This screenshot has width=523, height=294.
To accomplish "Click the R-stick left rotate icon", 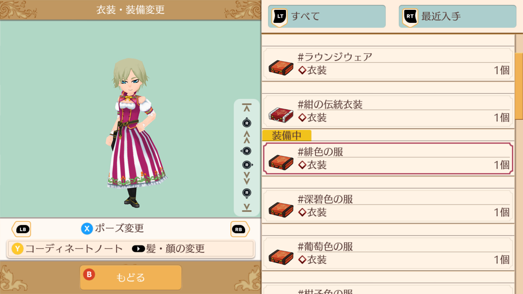I will pyautogui.click(x=246, y=151).
